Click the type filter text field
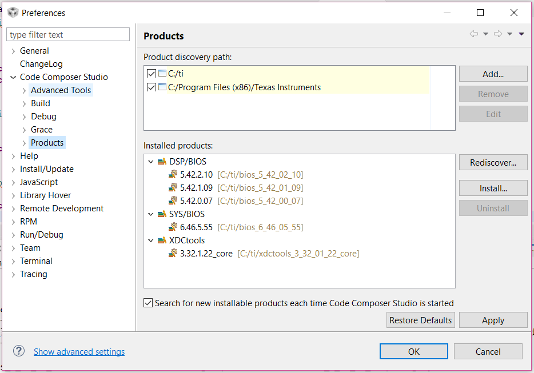This screenshot has width=534, height=373. click(x=68, y=35)
